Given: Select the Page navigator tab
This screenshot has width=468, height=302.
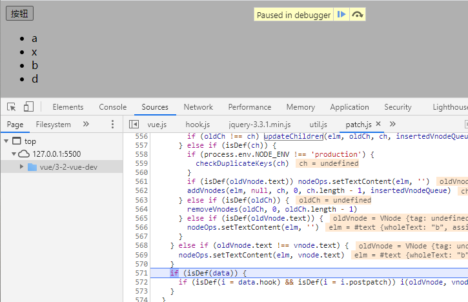Looking at the screenshot, I should (x=15, y=124).
